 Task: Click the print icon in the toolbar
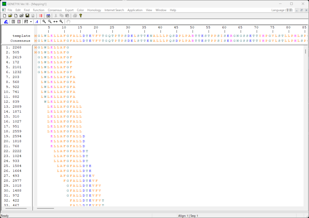tap(75, 16)
